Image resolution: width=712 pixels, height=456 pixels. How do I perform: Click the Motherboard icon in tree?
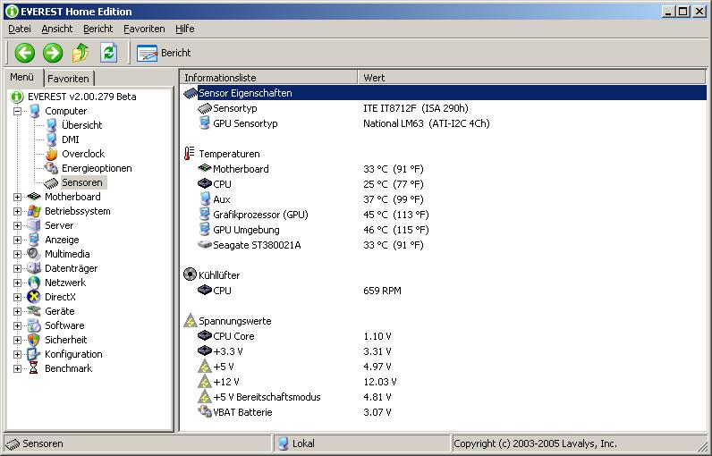[34, 197]
